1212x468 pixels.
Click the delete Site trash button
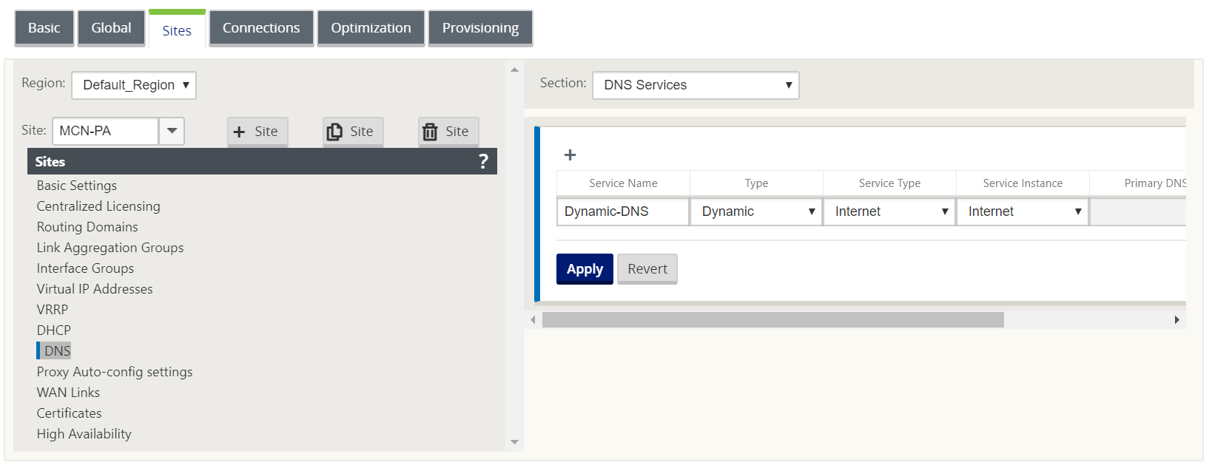click(448, 132)
